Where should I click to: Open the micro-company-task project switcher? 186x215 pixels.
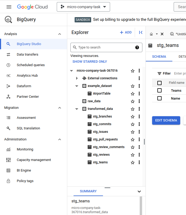(83, 7)
